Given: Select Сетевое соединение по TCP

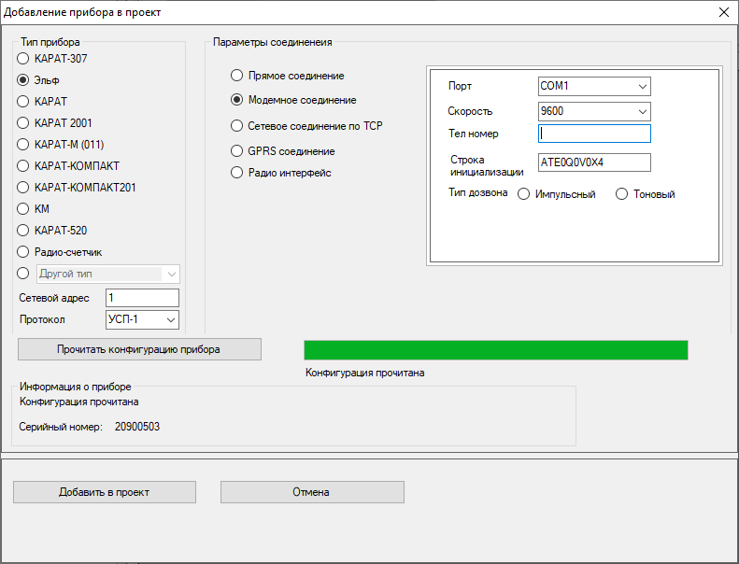Looking at the screenshot, I should coord(237,125).
